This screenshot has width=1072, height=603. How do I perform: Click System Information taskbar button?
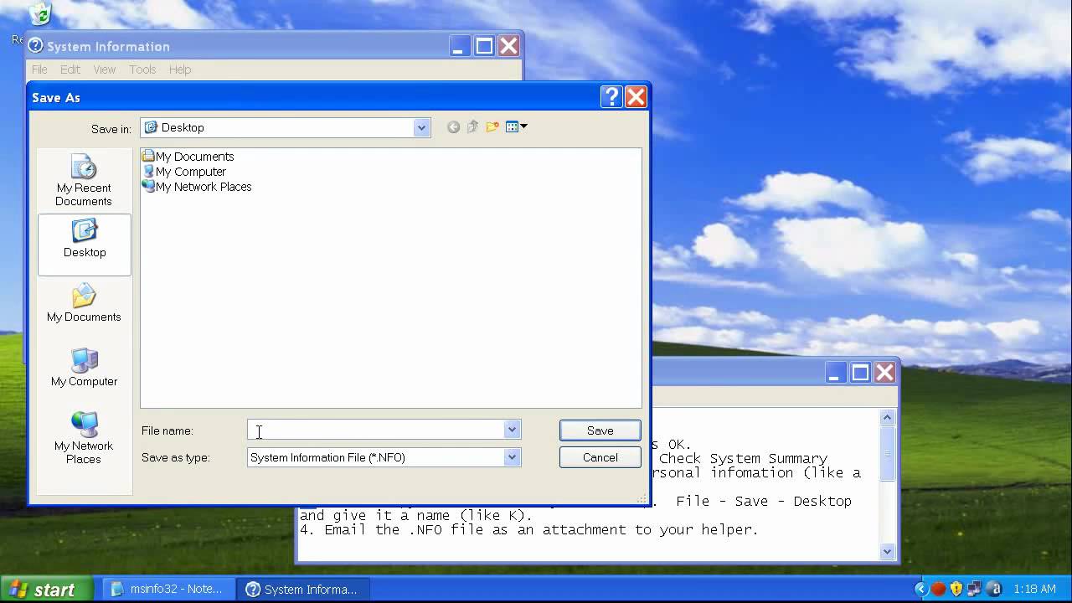coord(302,590)
